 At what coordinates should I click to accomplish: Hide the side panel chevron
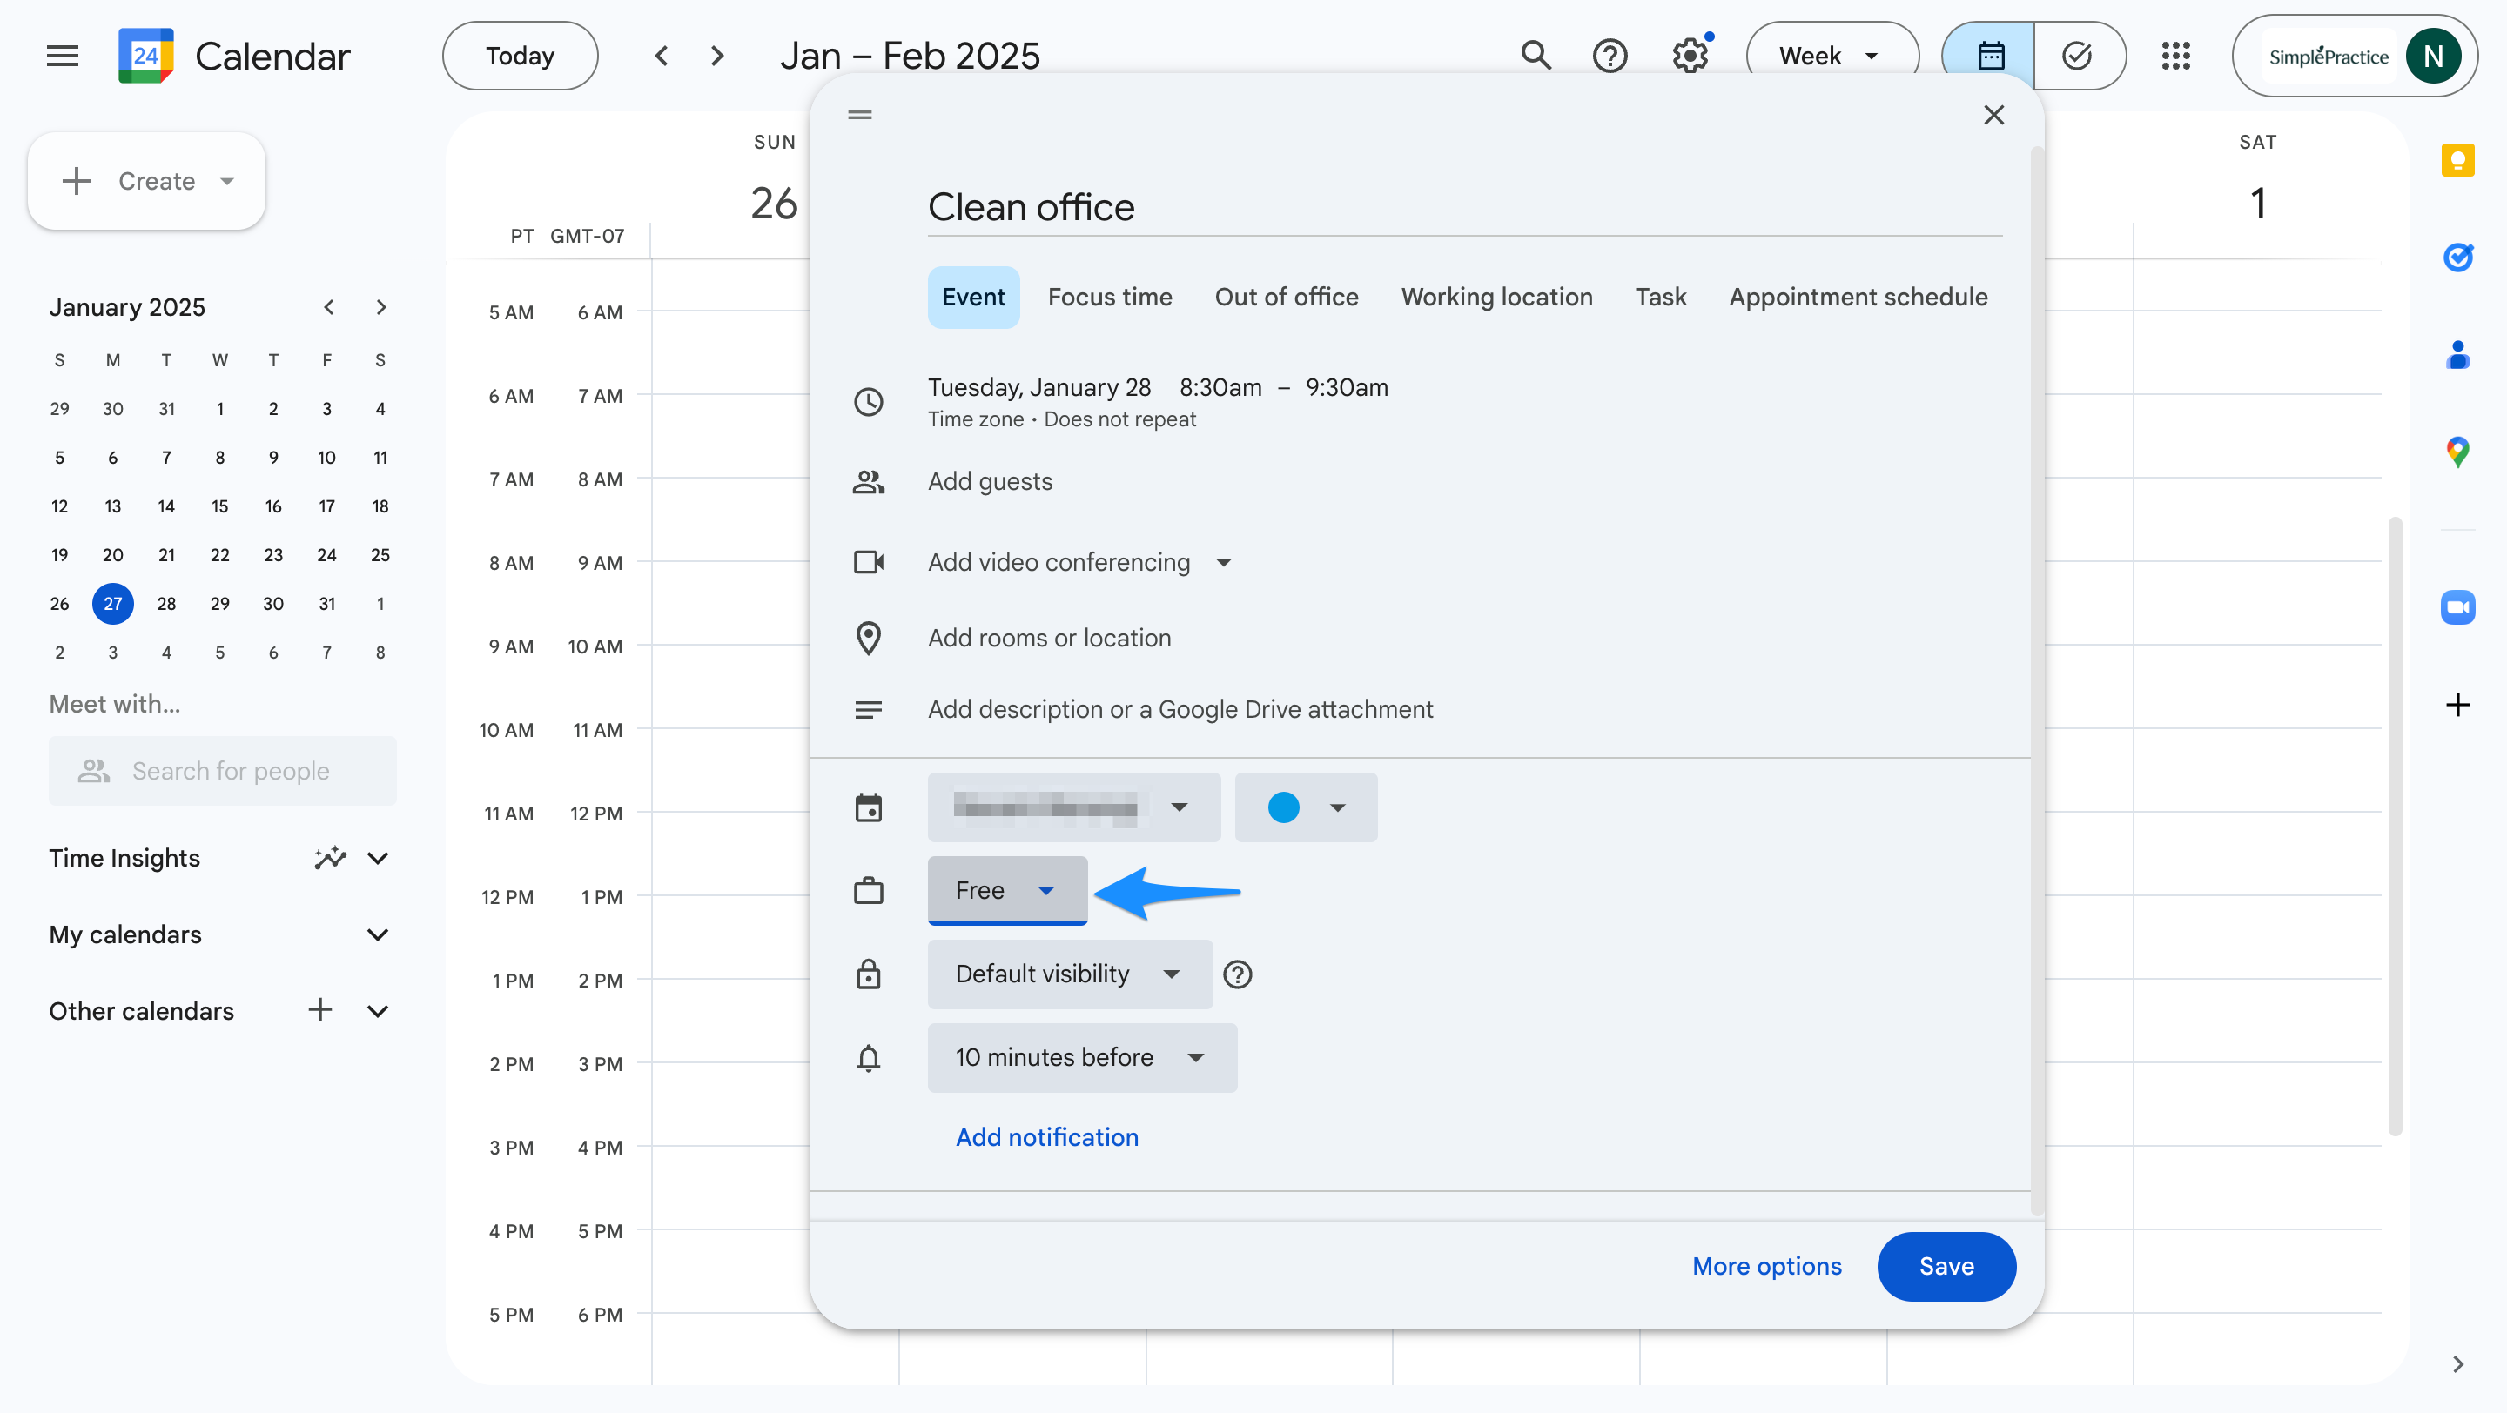2457,1363
